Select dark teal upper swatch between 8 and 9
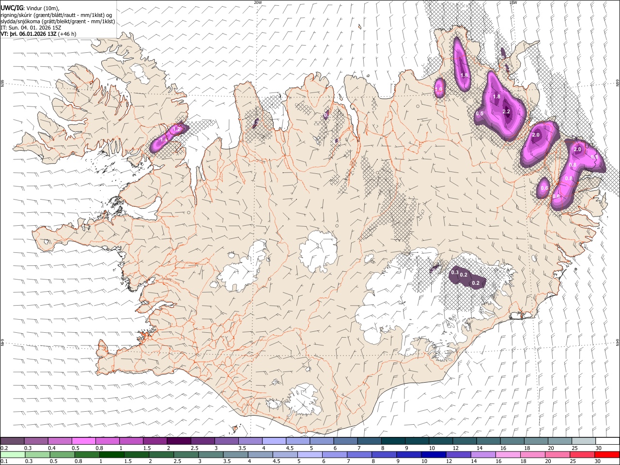 393,441
